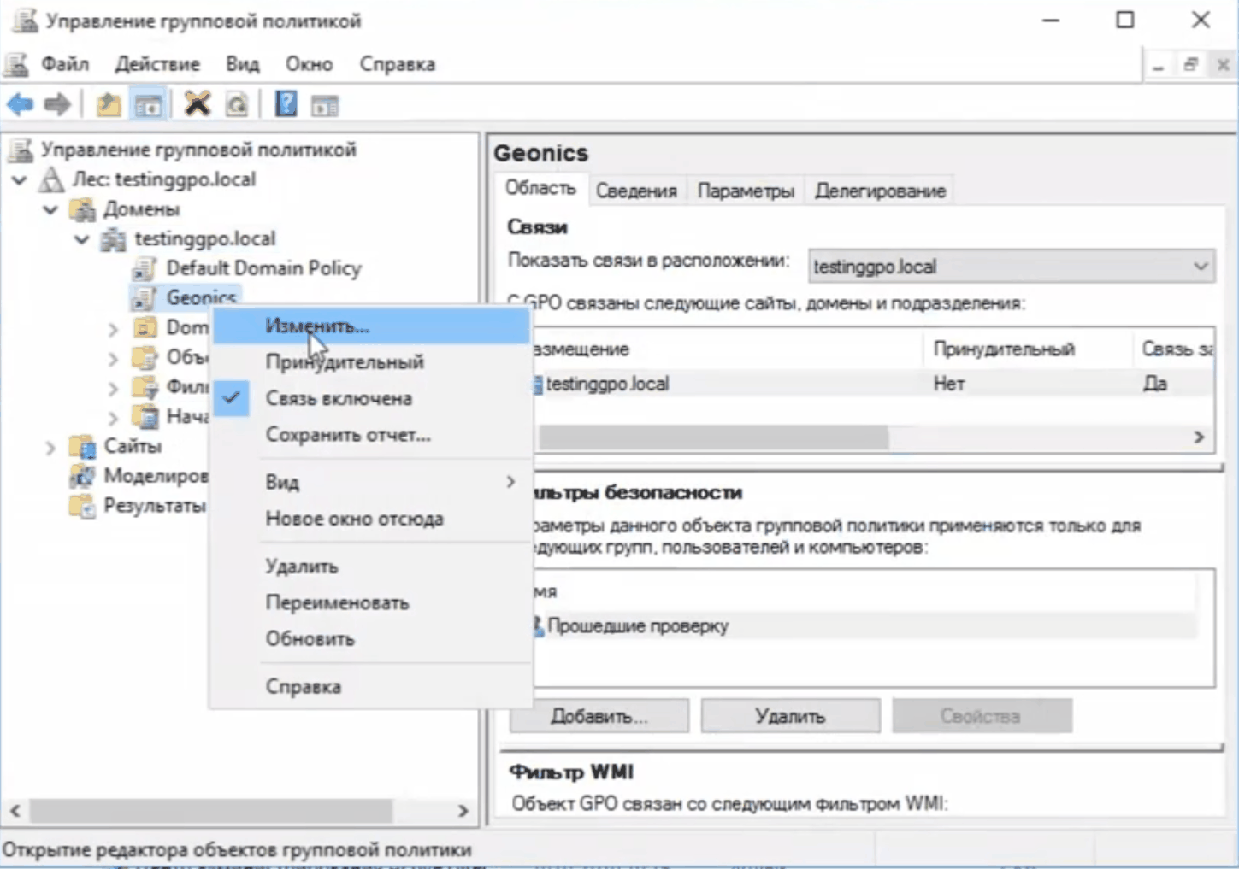Image resolution: width=1239 pixels, height=869 pixels.
Task: Click the red X Delete toolbar icon
Action: [x=198, y=105]
